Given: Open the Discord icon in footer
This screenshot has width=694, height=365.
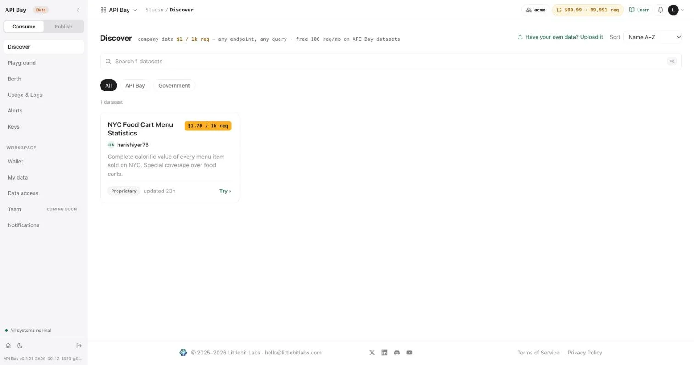Looking at the screenshot, I should (x=397, y=353).
